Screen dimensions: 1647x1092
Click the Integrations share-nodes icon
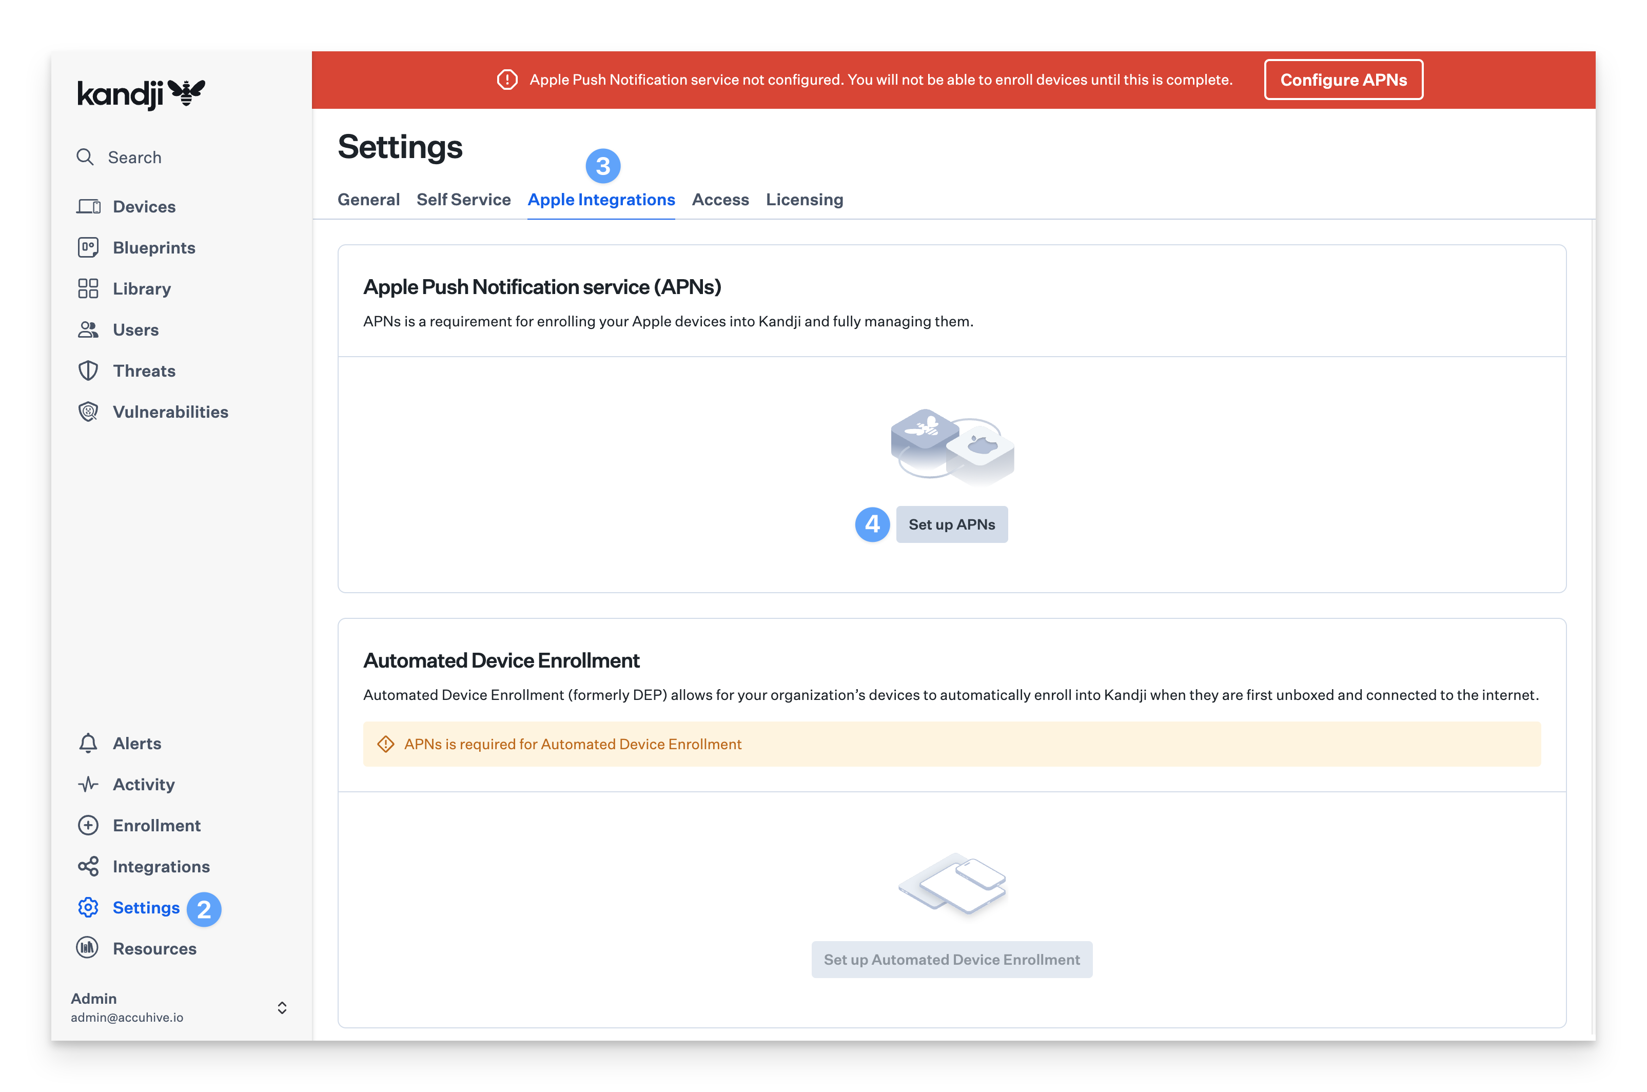point(88,866)
